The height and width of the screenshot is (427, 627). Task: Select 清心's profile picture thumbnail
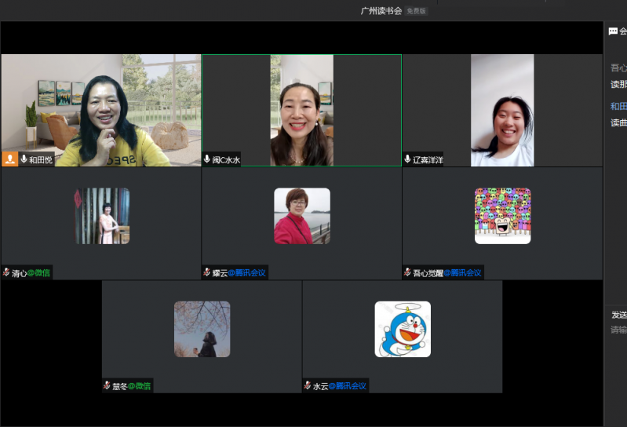coord(102,216)
